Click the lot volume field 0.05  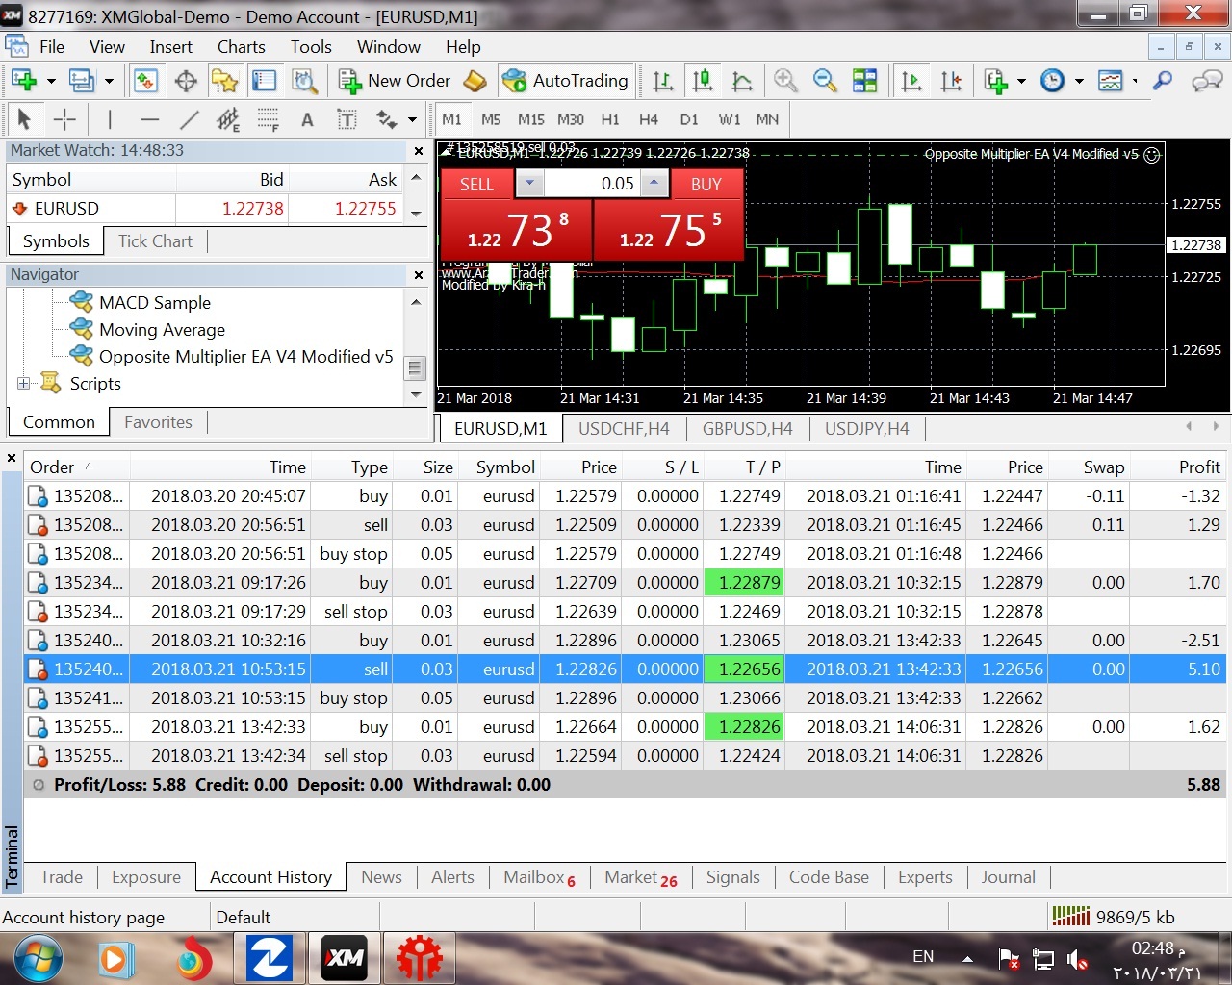[x=592, y=183]
